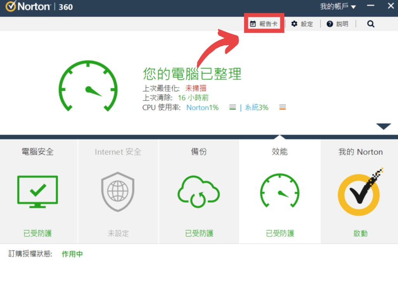Click the cloud backup icon
Screen dimensions: 398x298
pyautogui.click(x=199, y=192)
